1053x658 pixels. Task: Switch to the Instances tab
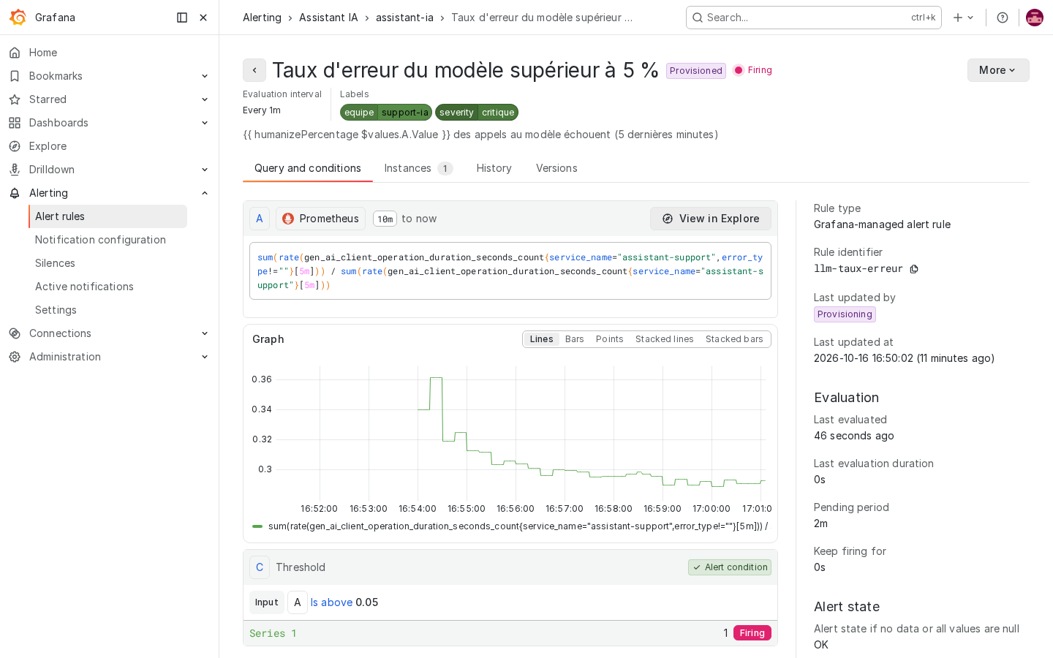pos(418,168)
